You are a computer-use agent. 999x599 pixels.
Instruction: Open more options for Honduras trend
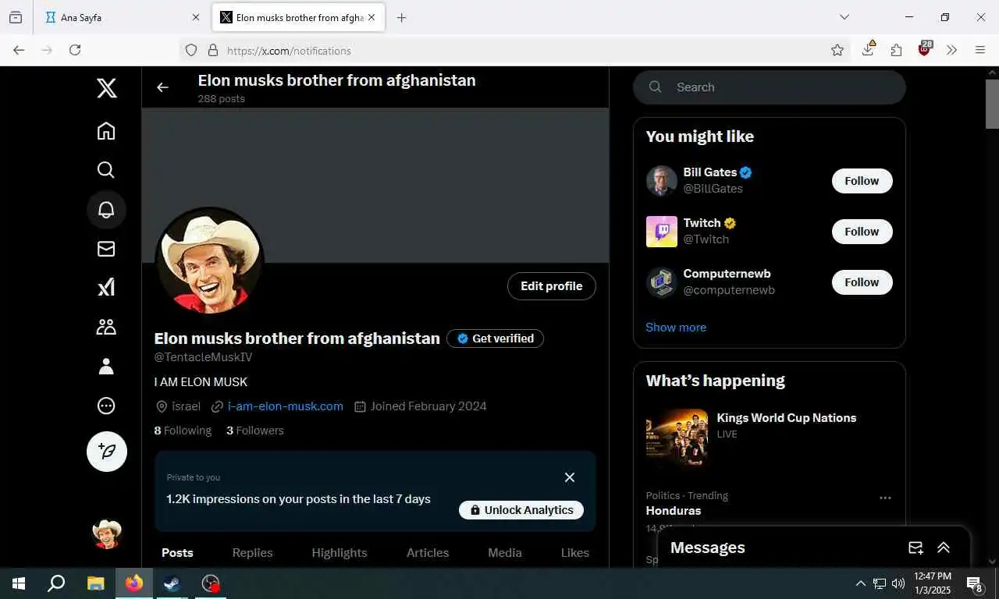point(885,498)
